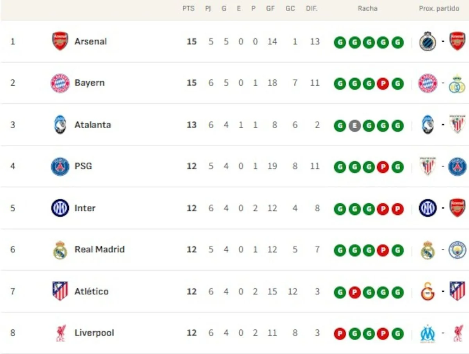This screenshot has height=354, width=469.
Task: Click the red P loss badge in Bayern's streak
Action: coord(383,83)
